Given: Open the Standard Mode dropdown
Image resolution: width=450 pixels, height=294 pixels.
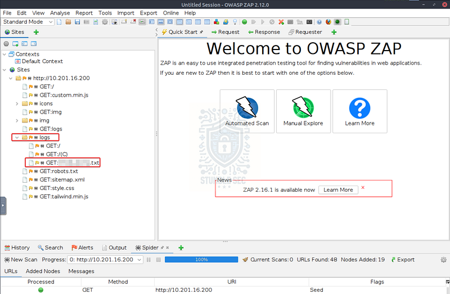Looking at the screenshot, I should click(x=28, y=22).
